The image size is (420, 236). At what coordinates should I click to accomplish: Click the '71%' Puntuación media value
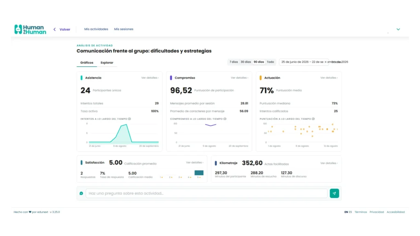[x=267, y=91]
